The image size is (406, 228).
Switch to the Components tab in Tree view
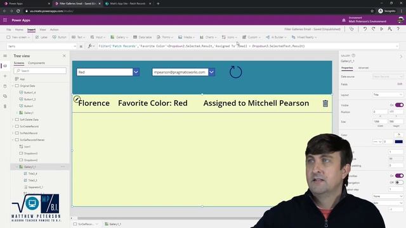37,63
